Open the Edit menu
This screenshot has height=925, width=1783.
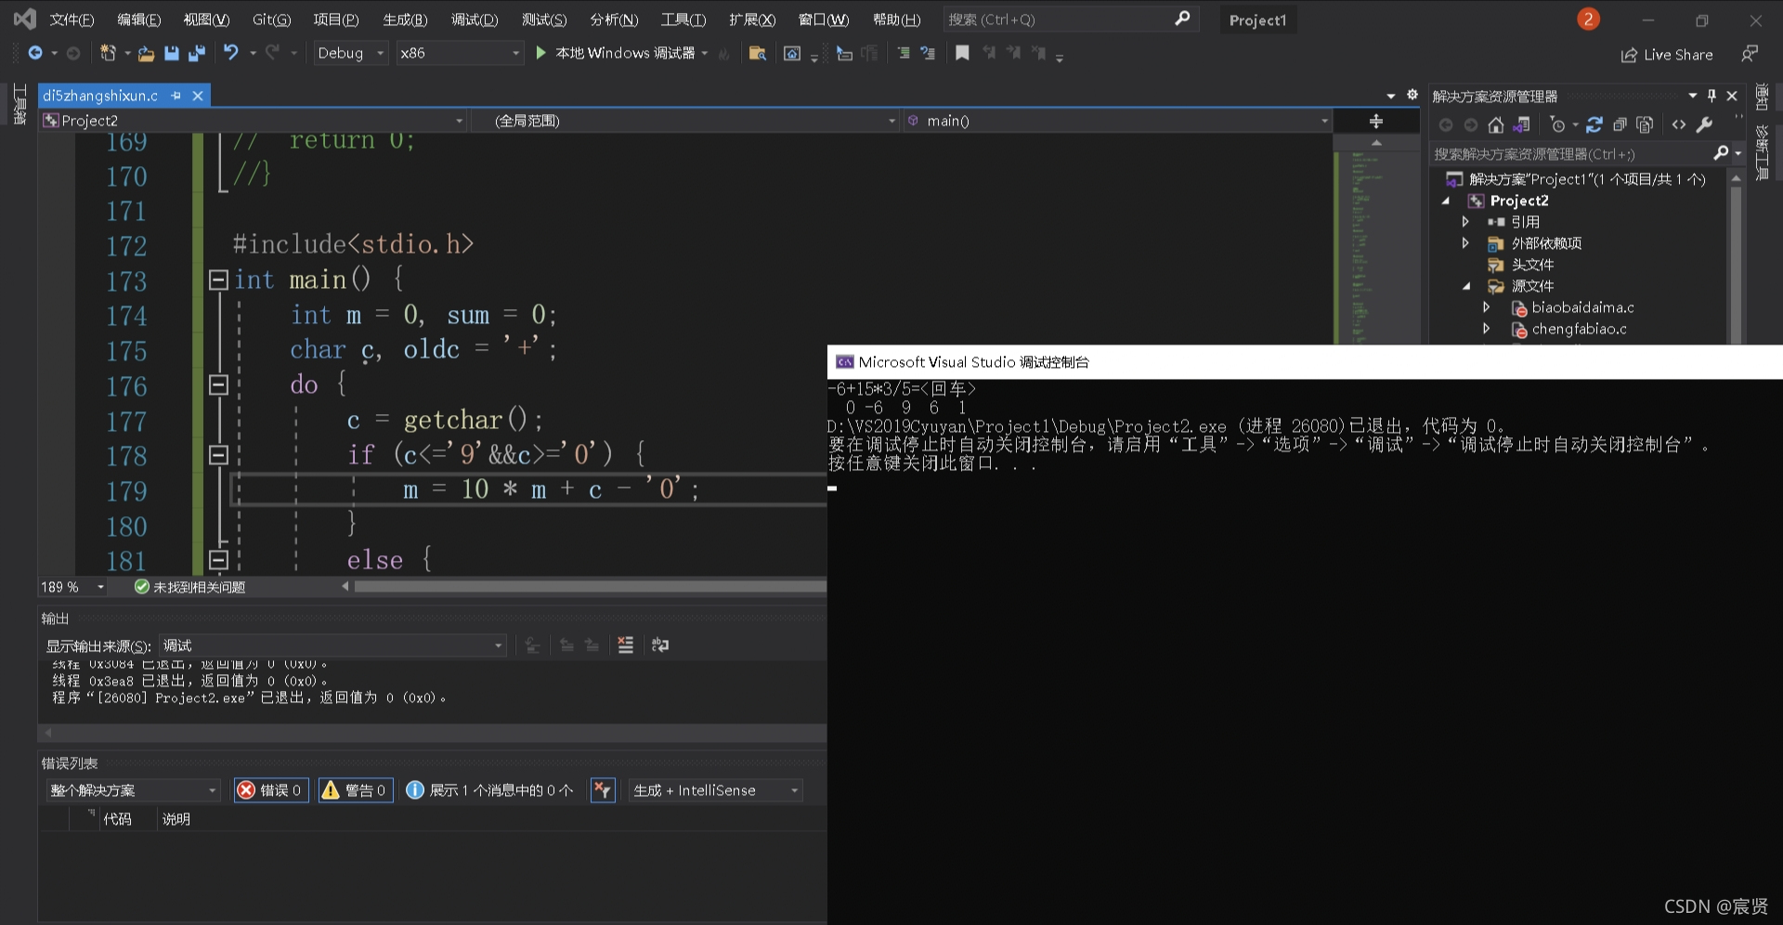click(x=138, y=20)
